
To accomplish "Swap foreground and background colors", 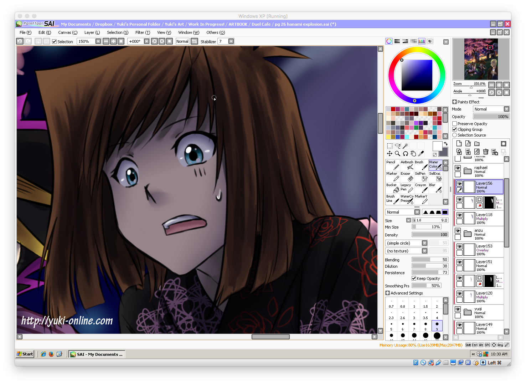I will click(445, 144).
